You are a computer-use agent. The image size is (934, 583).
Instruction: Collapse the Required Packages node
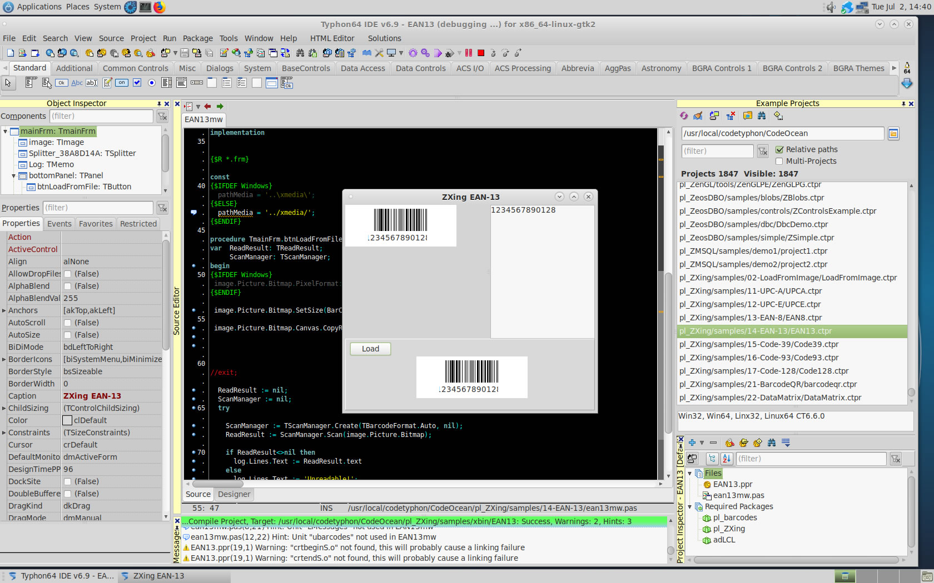click(x=690, y=507)
